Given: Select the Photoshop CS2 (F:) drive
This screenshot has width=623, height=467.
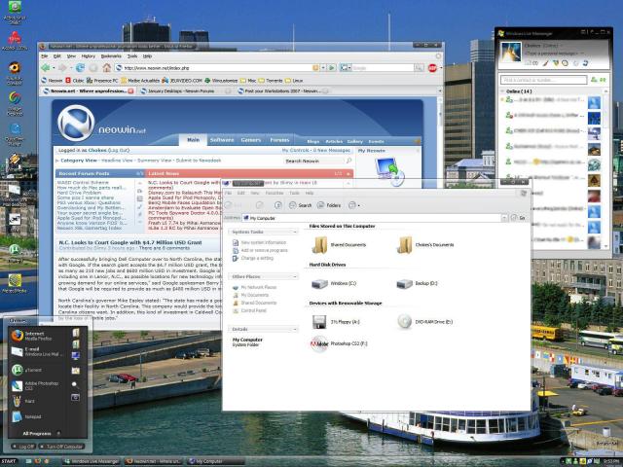Looking at the screenshot, I should [x=339, y=343].
